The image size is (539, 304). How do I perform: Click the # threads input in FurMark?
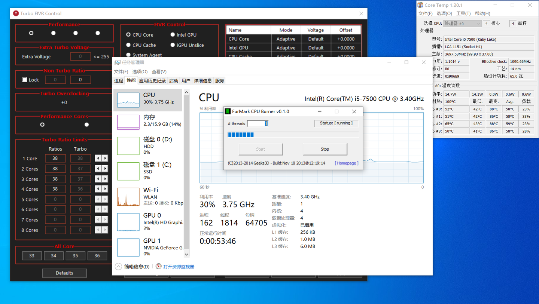coord(258,123)
